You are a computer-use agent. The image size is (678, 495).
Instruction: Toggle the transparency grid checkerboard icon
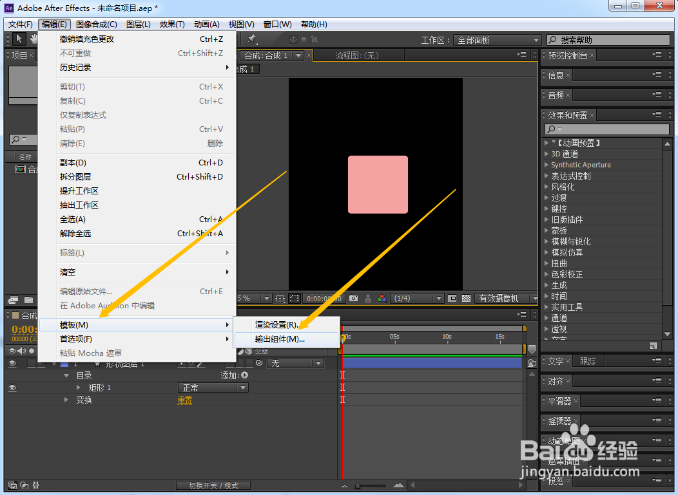click(466, 299)
